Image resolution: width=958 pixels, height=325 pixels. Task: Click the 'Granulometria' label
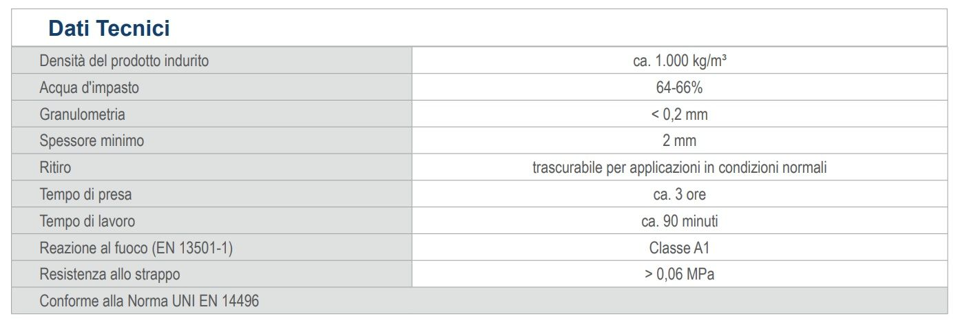click(x=82, y=114)
